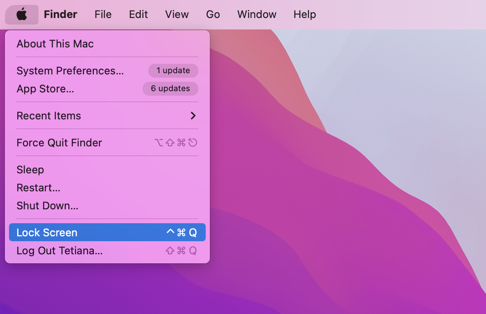Screen dimensions: 486x314
Task: Open the Go menu
Action: pos(213,15)
